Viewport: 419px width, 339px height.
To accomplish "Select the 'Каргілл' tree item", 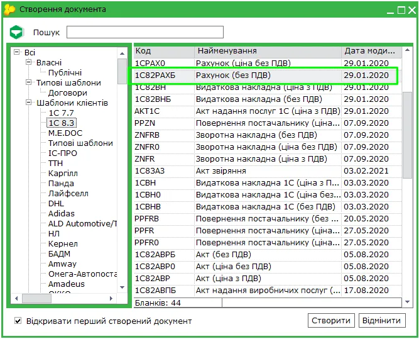I will pos(63,174).
